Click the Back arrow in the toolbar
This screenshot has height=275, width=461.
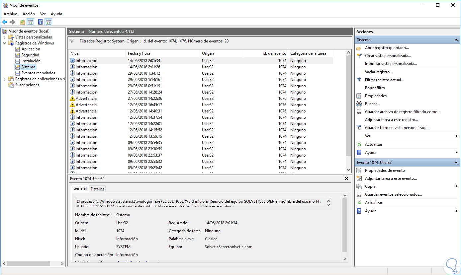(x=5, y=22)
